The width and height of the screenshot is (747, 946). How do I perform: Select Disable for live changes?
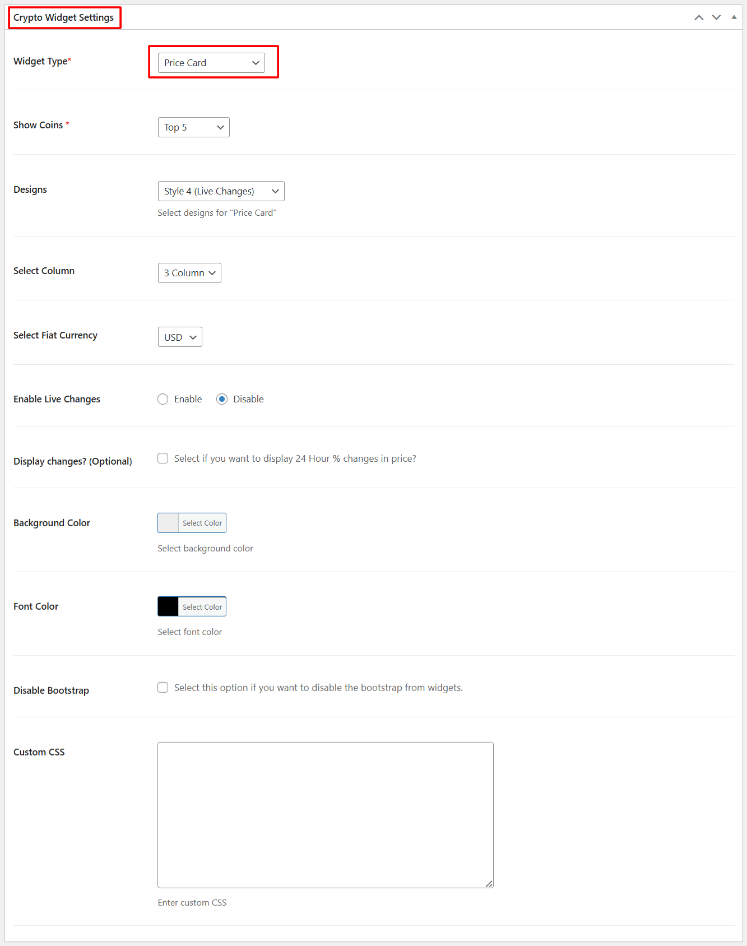tap(222, 399)
